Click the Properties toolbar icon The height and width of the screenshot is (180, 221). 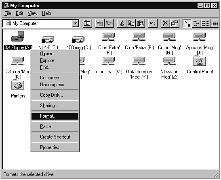pos(175,23)
